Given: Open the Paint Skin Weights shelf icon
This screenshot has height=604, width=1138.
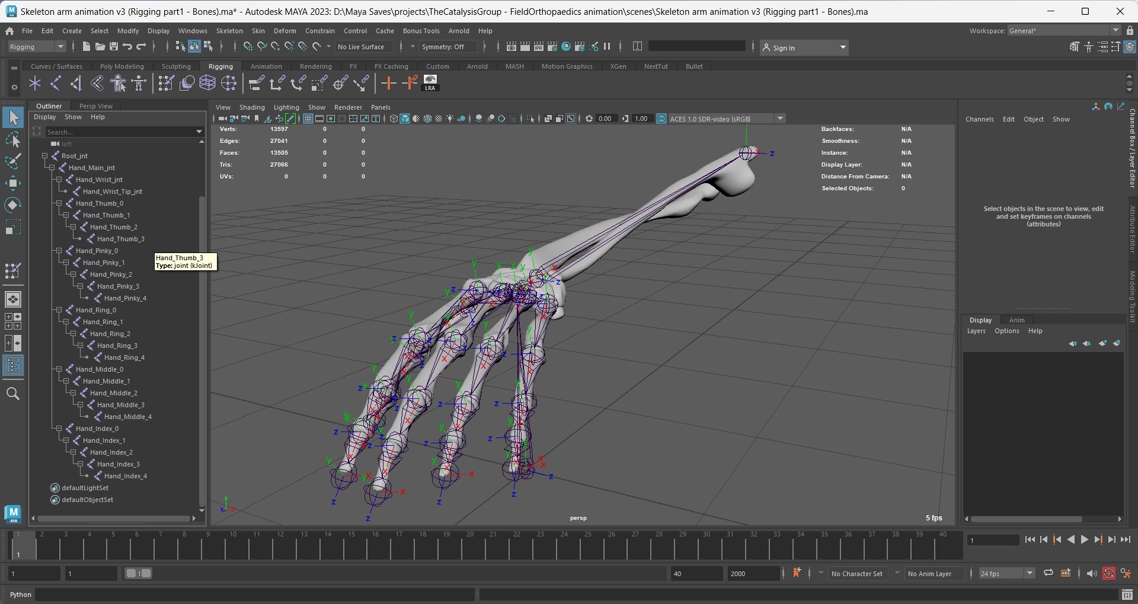Looking at the screenshot, I should click(165, 83).
